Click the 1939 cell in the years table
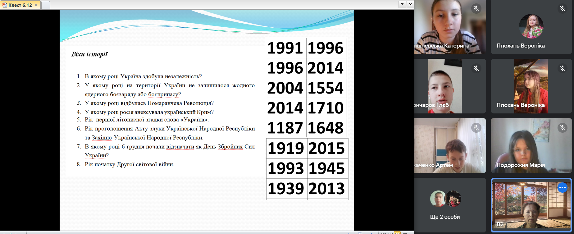 click(x=286, y=189)
